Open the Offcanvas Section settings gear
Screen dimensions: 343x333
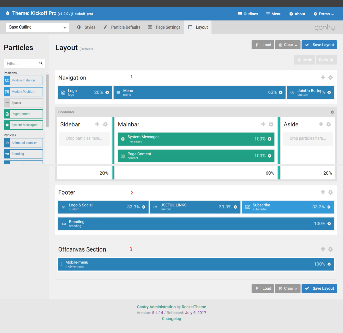click(x=331, y=249)
